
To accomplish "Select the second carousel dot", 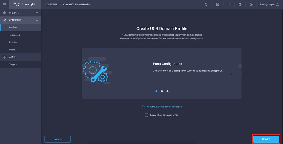I will tap(162, 91).
